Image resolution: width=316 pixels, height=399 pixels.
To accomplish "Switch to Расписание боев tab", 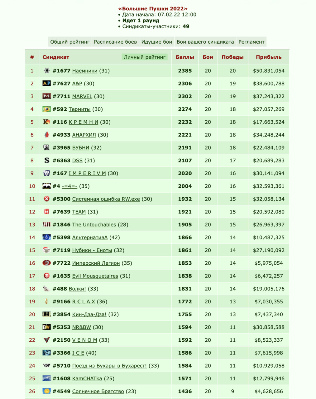I will 115,42.
